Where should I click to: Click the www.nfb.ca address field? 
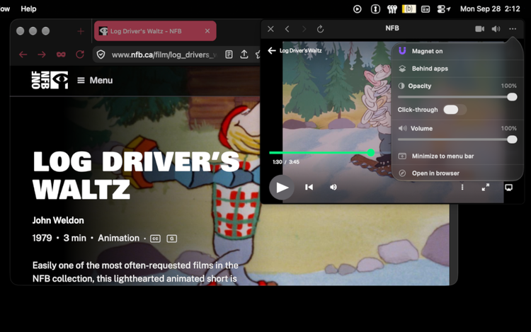pyautogui.click(x=164, y=55)
